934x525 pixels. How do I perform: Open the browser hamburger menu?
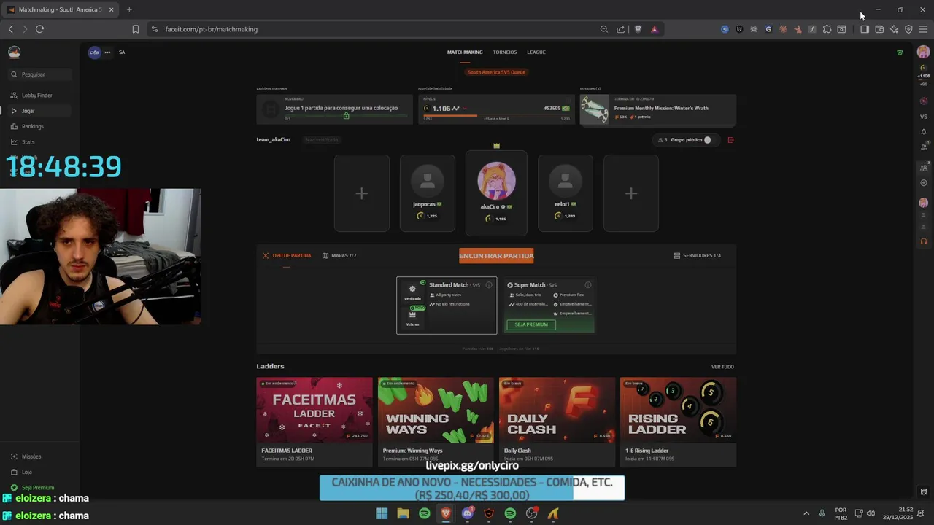coord(923,29)
